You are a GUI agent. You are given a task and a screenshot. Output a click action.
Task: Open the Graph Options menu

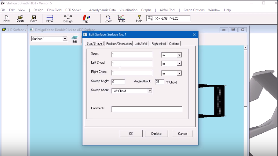point(194,10)
